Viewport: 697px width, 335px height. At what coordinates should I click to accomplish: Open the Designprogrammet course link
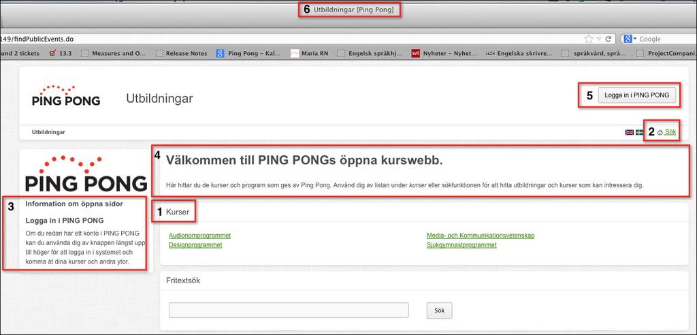[x=195, y=244]
